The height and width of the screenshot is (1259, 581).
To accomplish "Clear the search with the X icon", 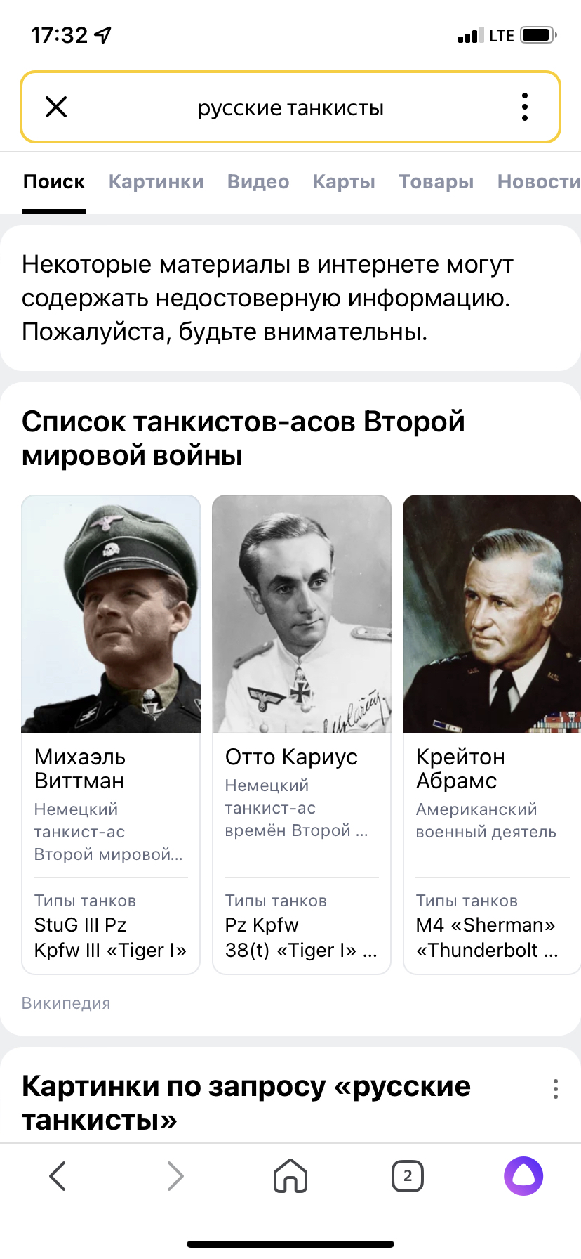I will tap(56, 107).
